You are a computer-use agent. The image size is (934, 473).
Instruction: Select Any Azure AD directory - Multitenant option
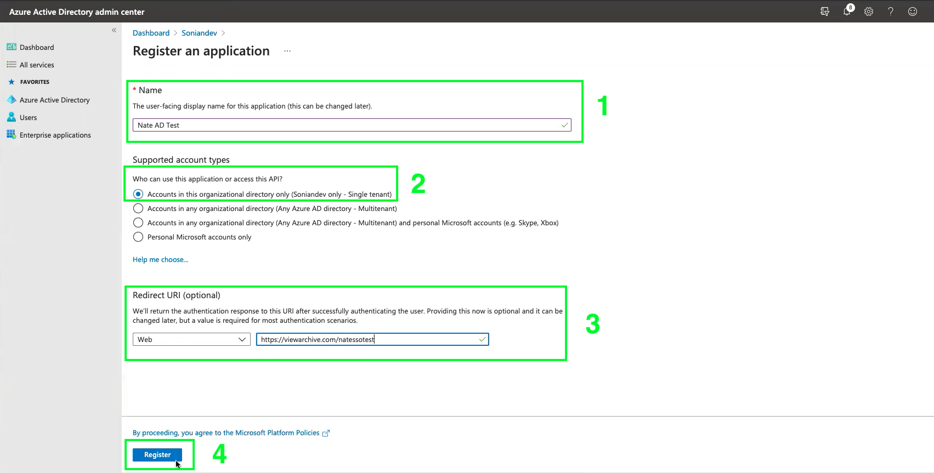[x=138, y=208]
